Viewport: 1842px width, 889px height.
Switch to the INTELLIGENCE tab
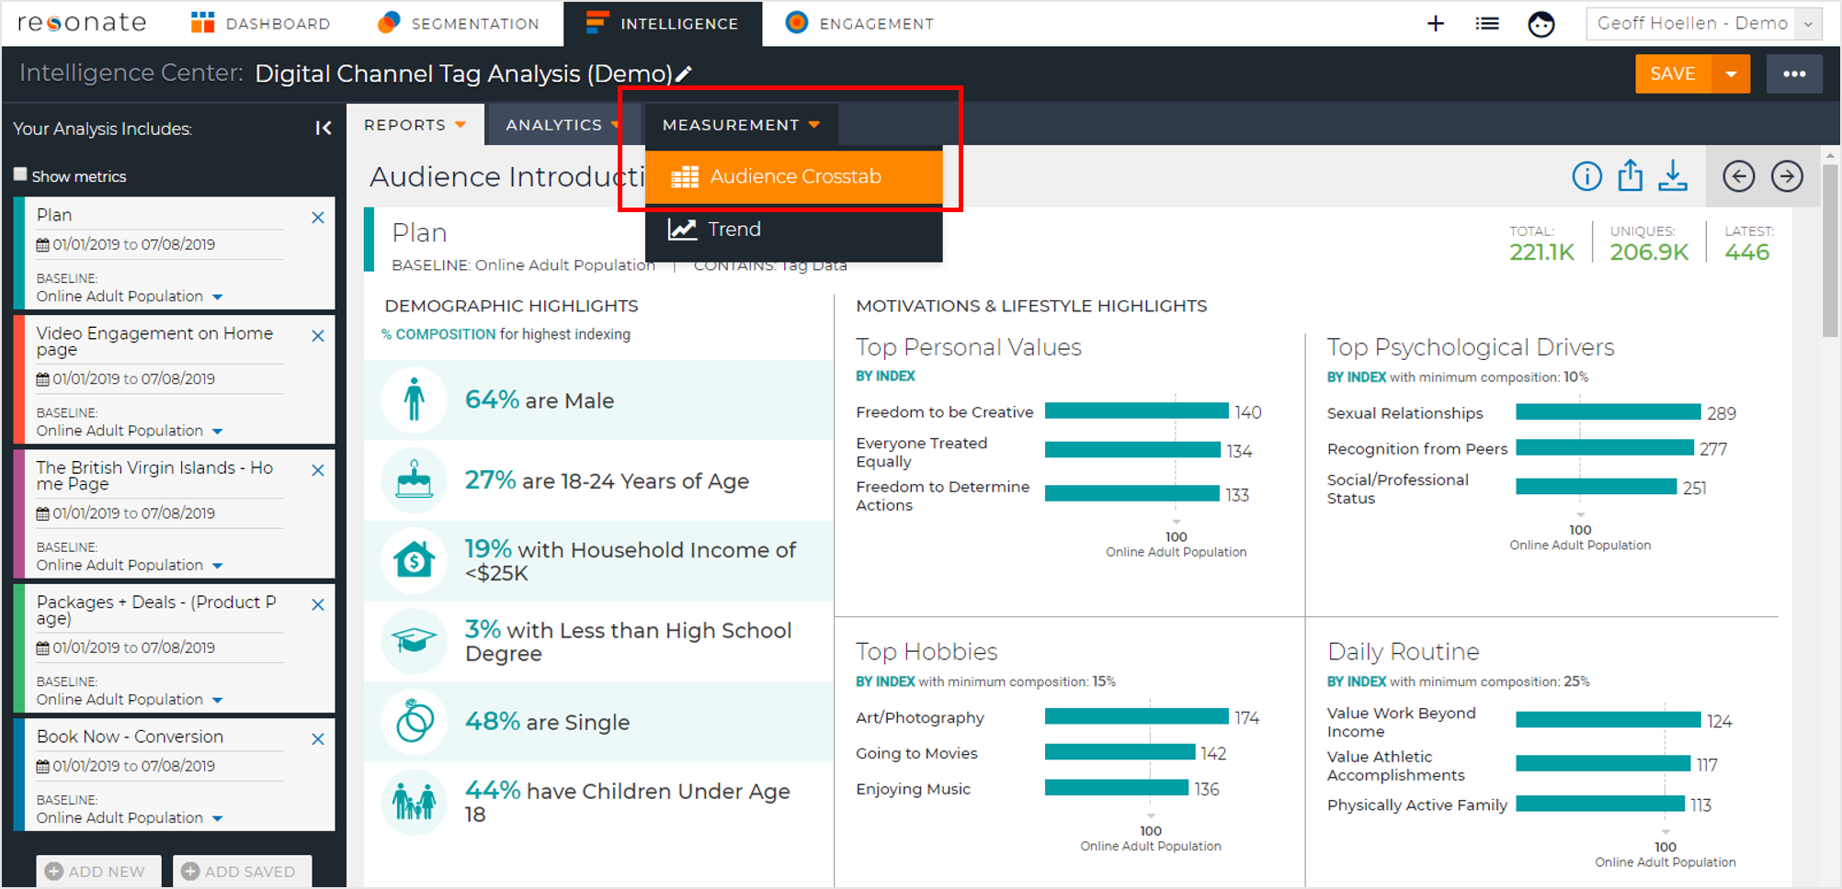tap(663, 23)
